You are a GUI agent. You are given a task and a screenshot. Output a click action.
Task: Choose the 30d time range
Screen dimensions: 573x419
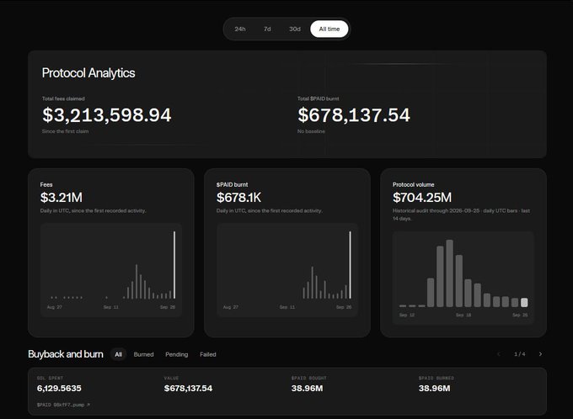pyautogui.click(x=295, y=29)
